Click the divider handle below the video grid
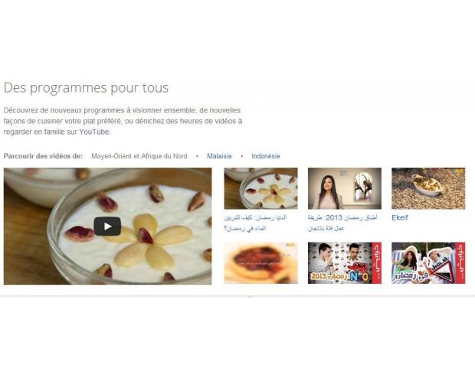Viewport: 475px width, 375px height. (249, 297)
